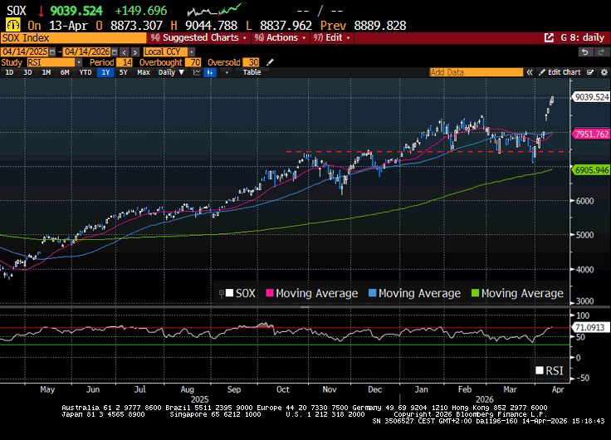Click the pink Moving Average legend swatch
This screenshot has height=440, width=611.
[x=269, y=293]
